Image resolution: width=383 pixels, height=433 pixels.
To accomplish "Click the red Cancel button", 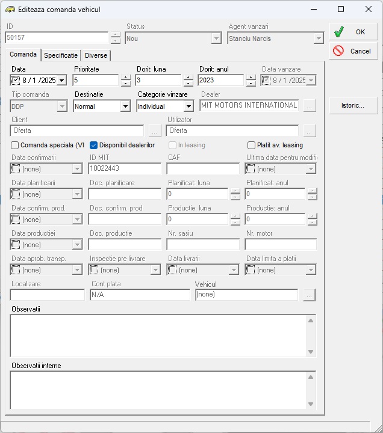I will tap(353, 51).
